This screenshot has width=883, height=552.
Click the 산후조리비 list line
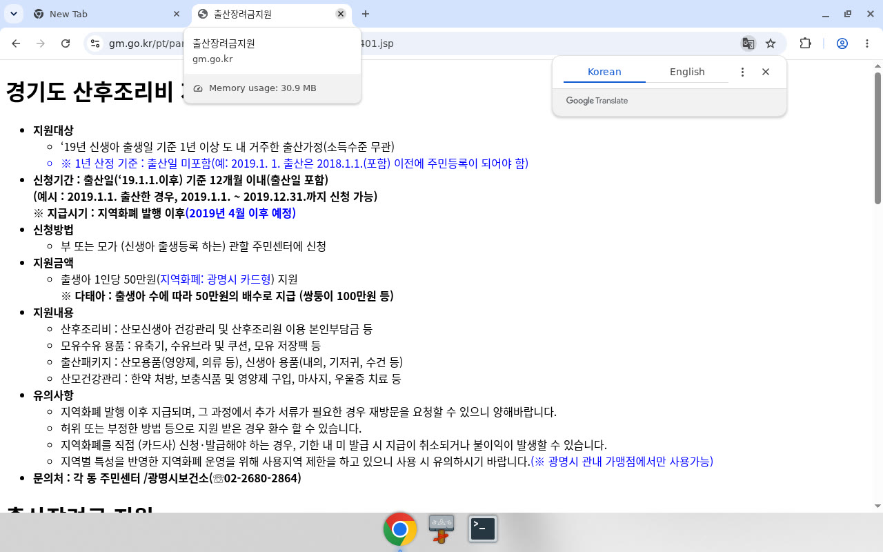[217, 329]
